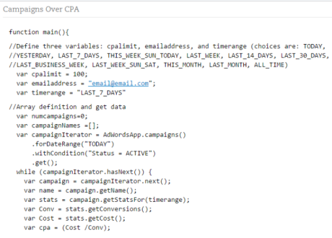Viewport: 332px width, 238px height.
Task: Click the var campaignNames =[] line
Action: (x=58, y=125)
